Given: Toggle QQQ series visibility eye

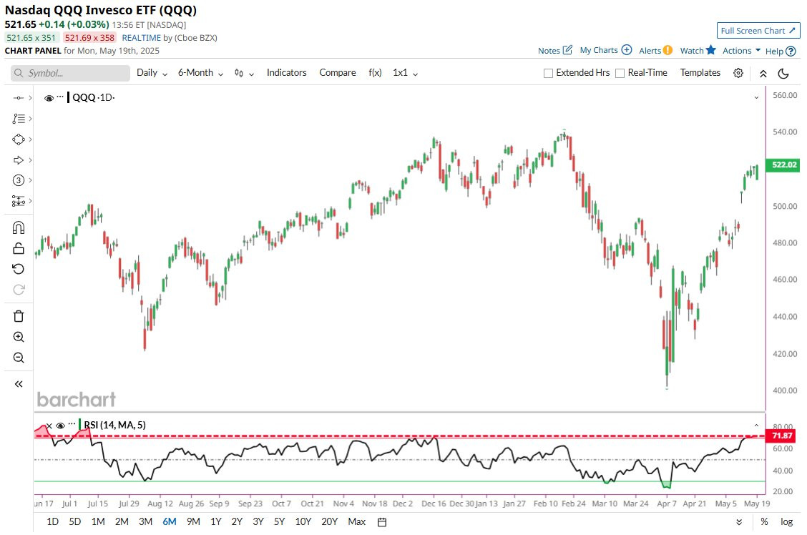Looking at the screenshot, I should tap(49, 98).
